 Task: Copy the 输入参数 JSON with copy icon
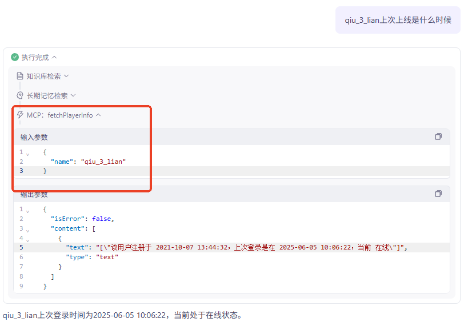pyautogui.click(x=438, y=136)
